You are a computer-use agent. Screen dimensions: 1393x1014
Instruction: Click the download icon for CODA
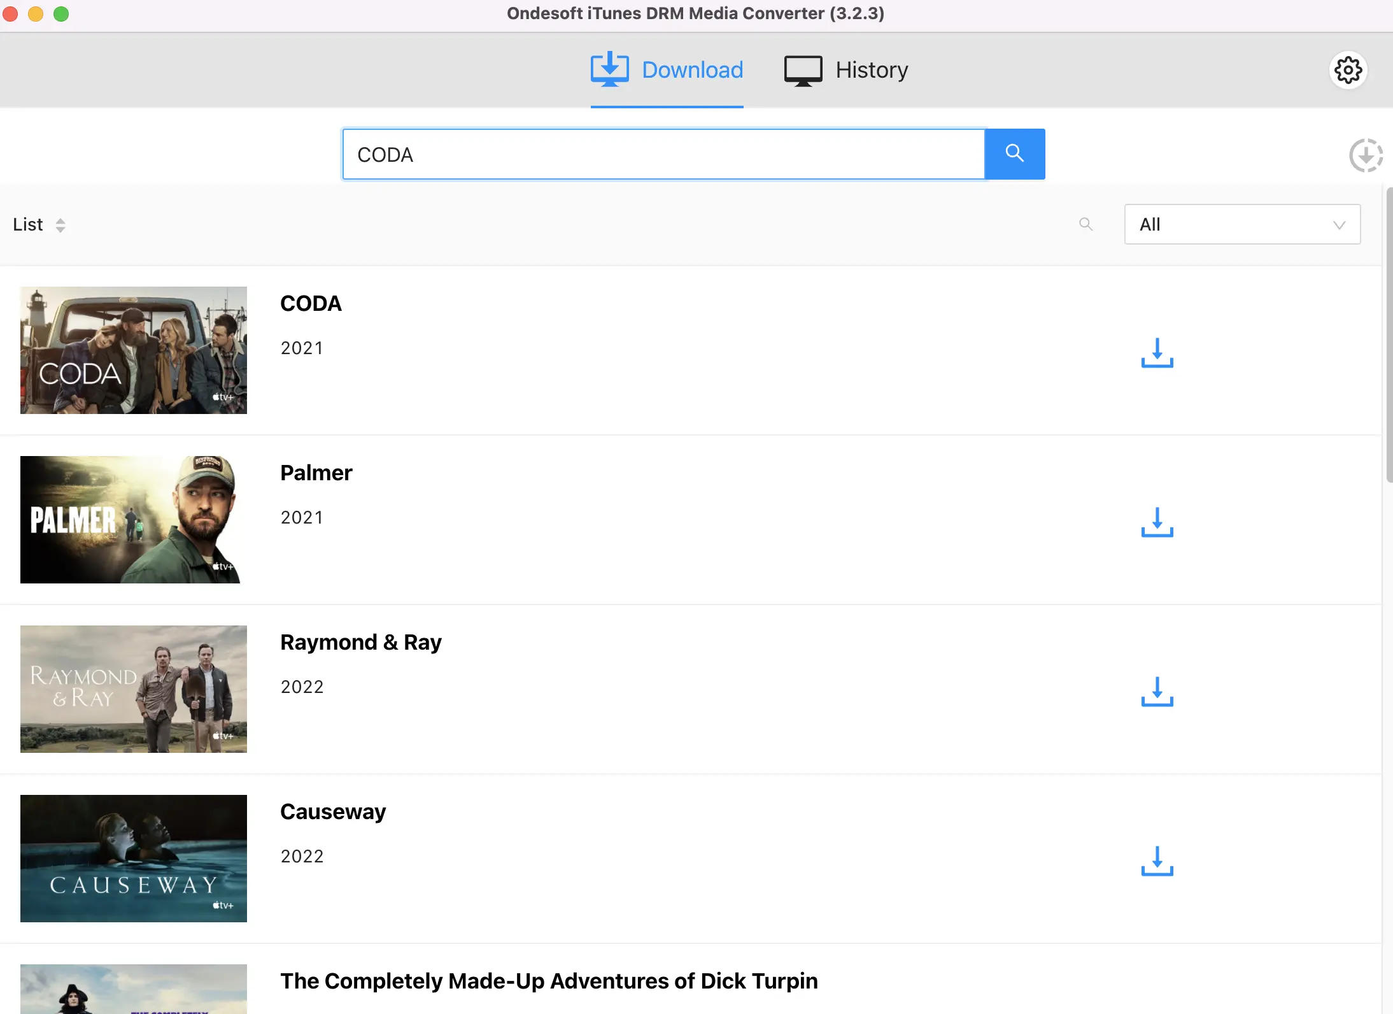(1156, 352)
